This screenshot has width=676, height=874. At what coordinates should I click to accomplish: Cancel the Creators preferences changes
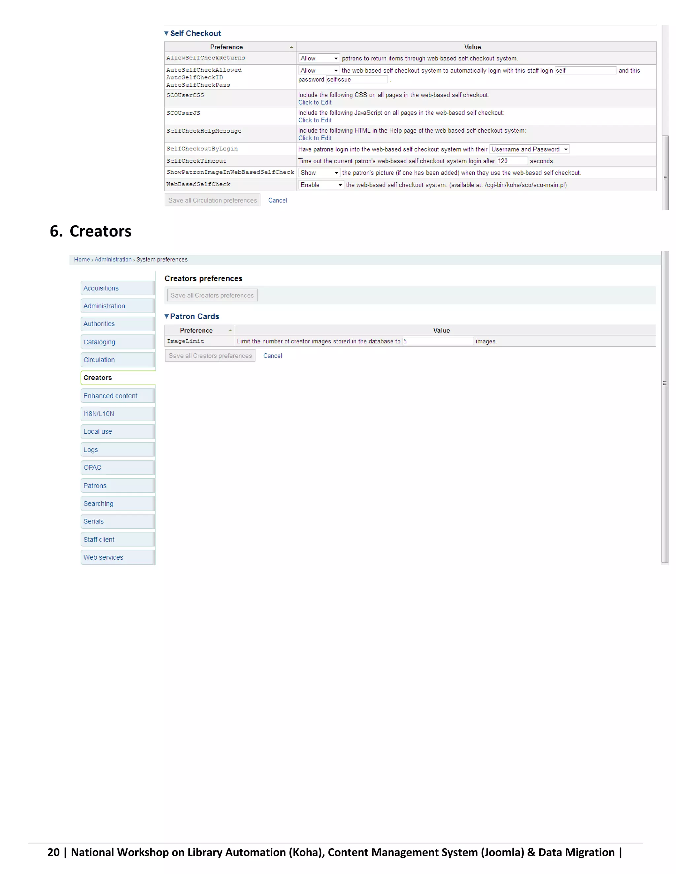(x=272, y=356)
